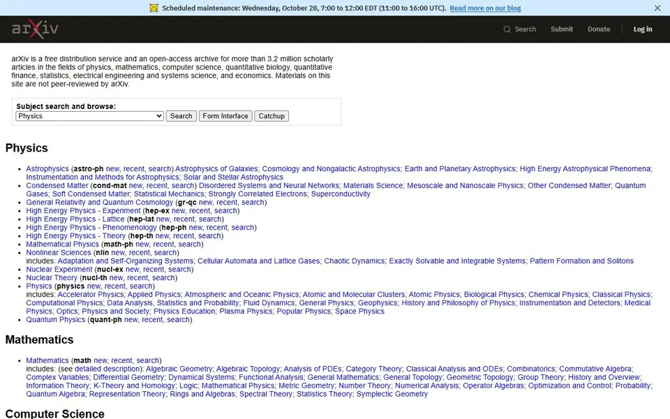Open General Relativity and Quantum Cosmology
The image size is (670, 419).
coord(100,203)
